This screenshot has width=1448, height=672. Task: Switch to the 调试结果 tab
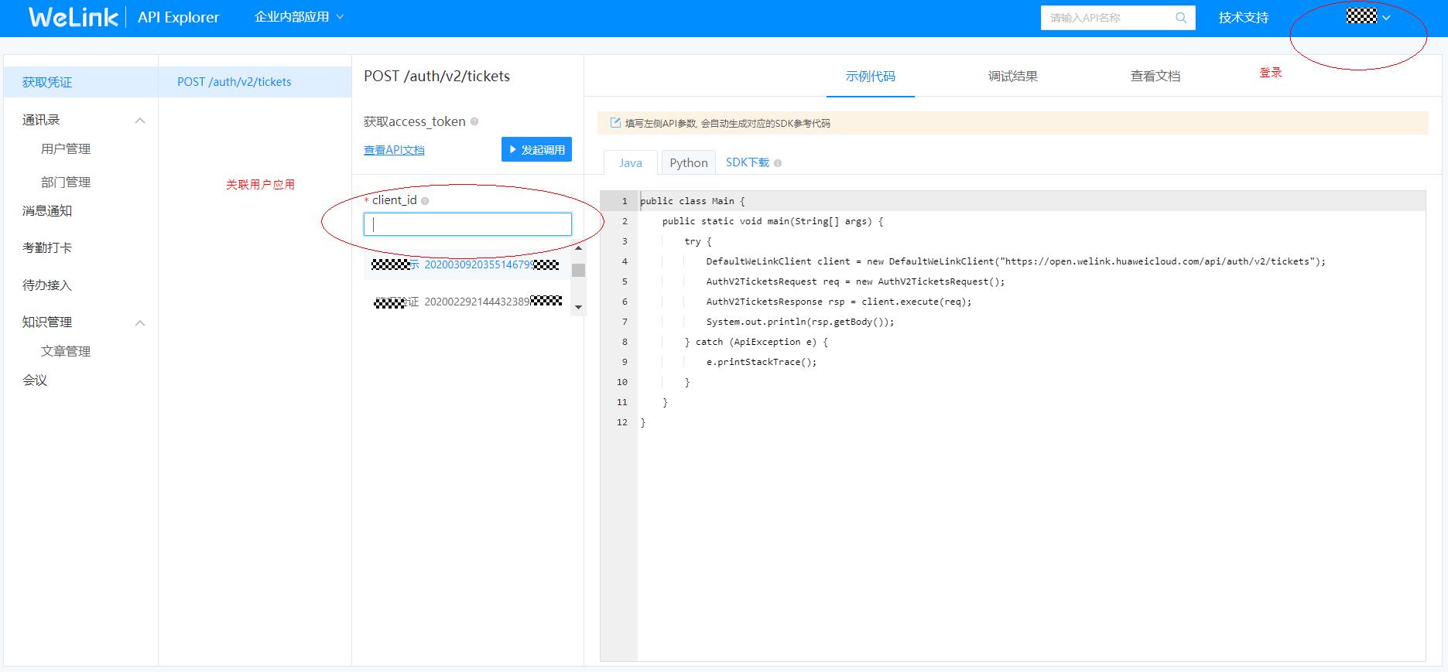(x=1013, y=77)
